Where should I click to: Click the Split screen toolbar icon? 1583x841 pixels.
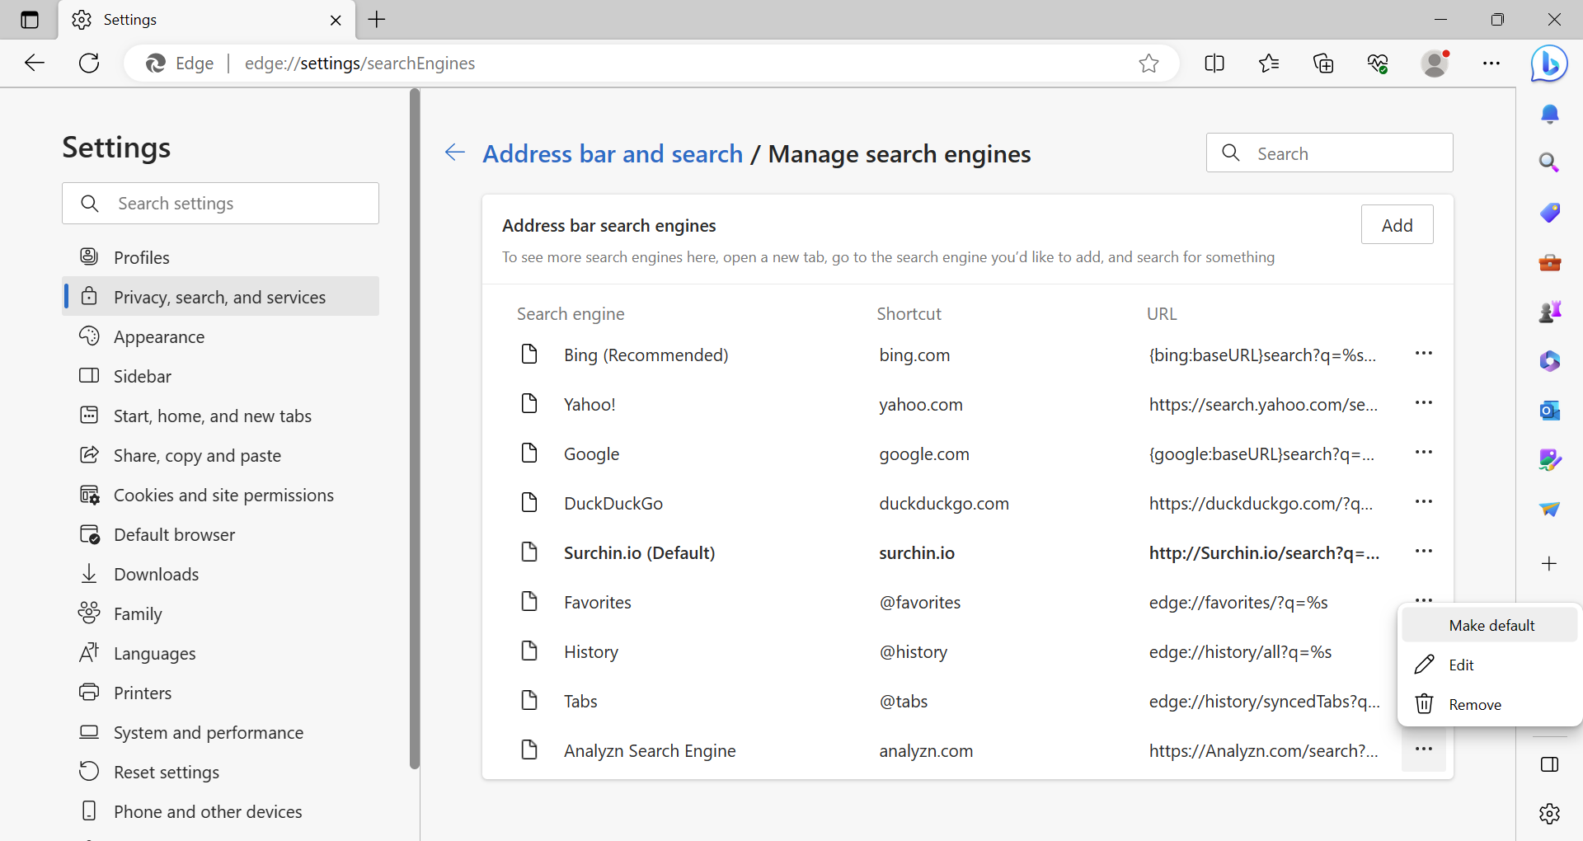pos(1214,63)
